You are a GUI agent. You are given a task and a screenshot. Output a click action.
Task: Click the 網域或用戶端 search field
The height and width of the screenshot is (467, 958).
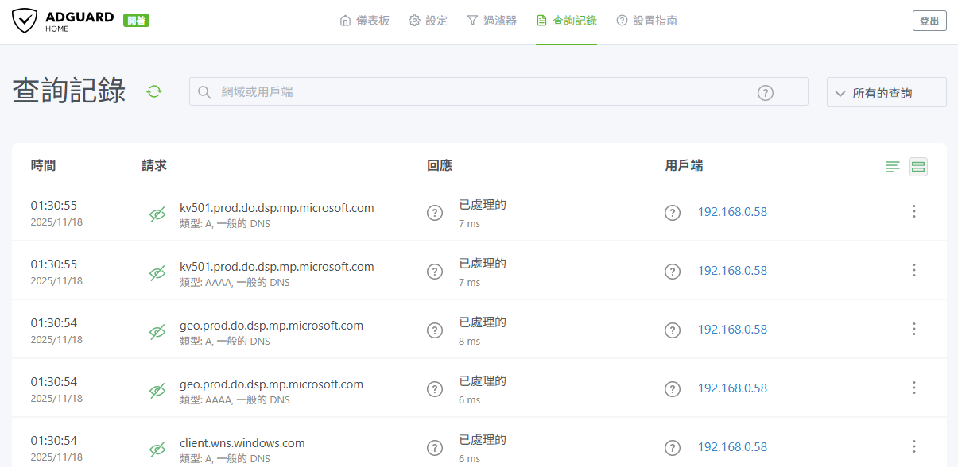point(477,92)
